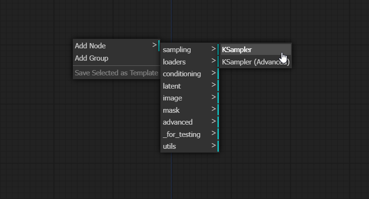
Task: Click Add Node menu entry
Action: 116,46
